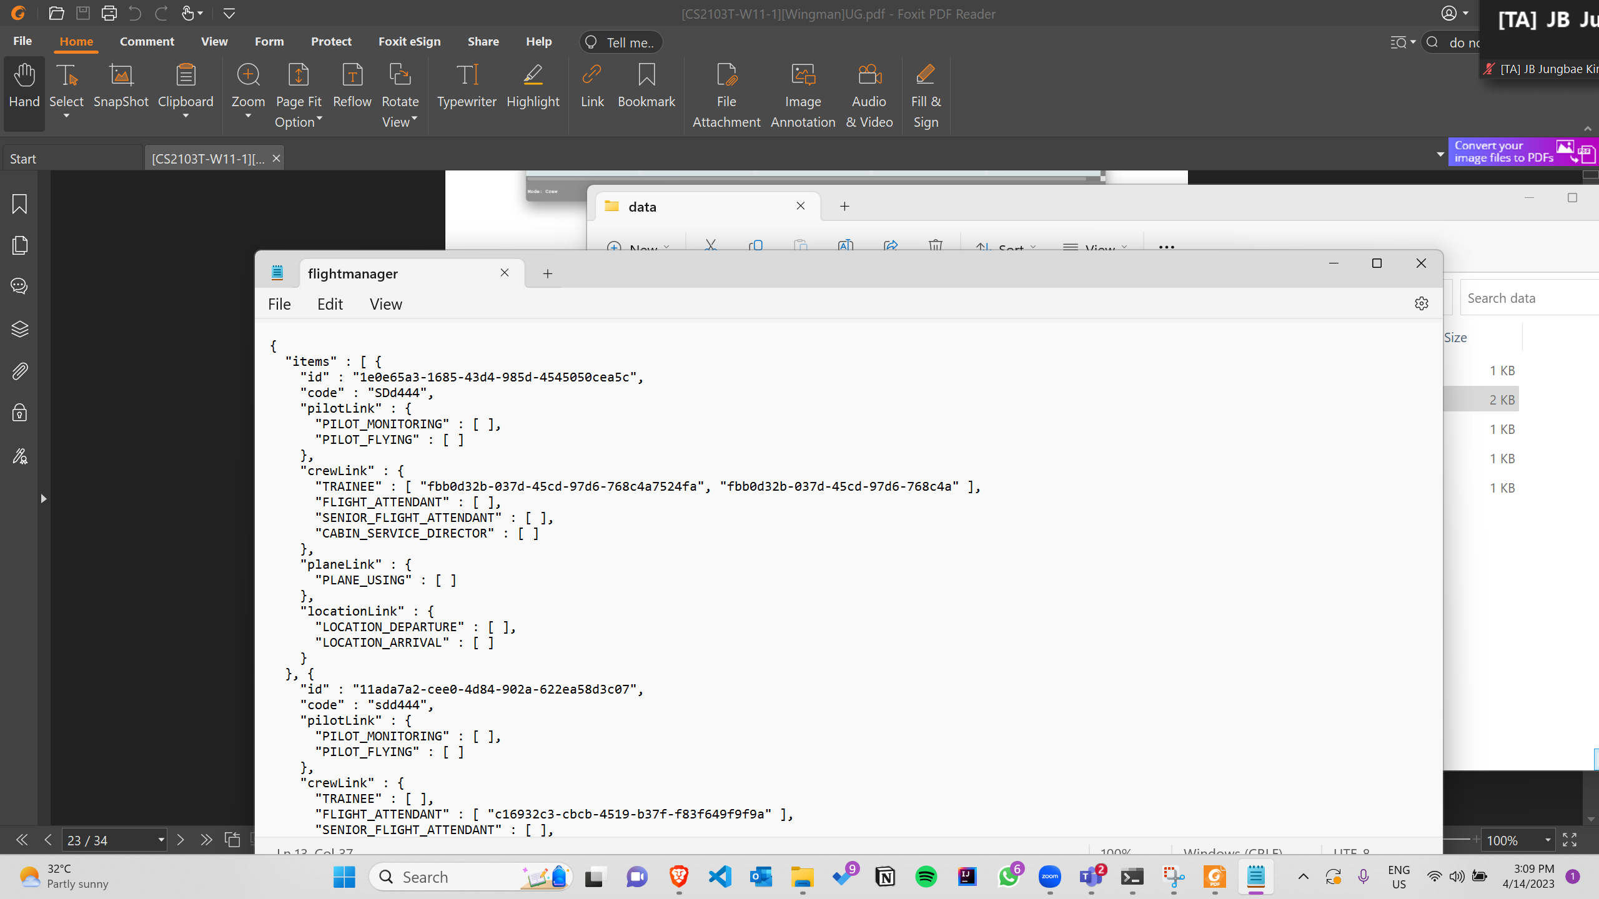
Task: Click the Highlight tool icon
Action: pyautogui.click(x=533, y=76)
